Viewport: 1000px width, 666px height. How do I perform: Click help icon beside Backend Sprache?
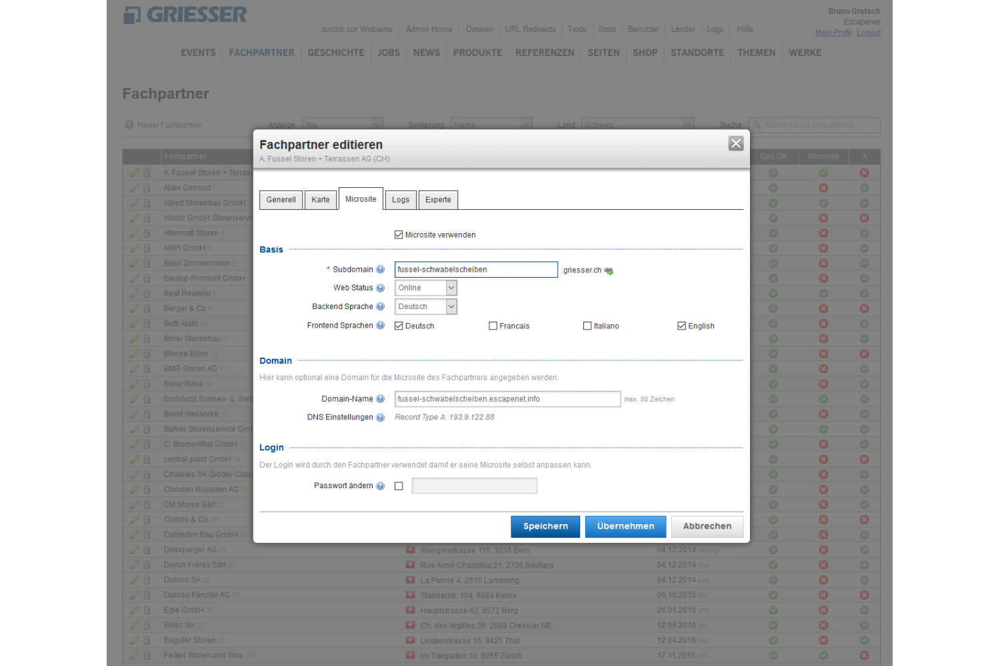(380, 307)
